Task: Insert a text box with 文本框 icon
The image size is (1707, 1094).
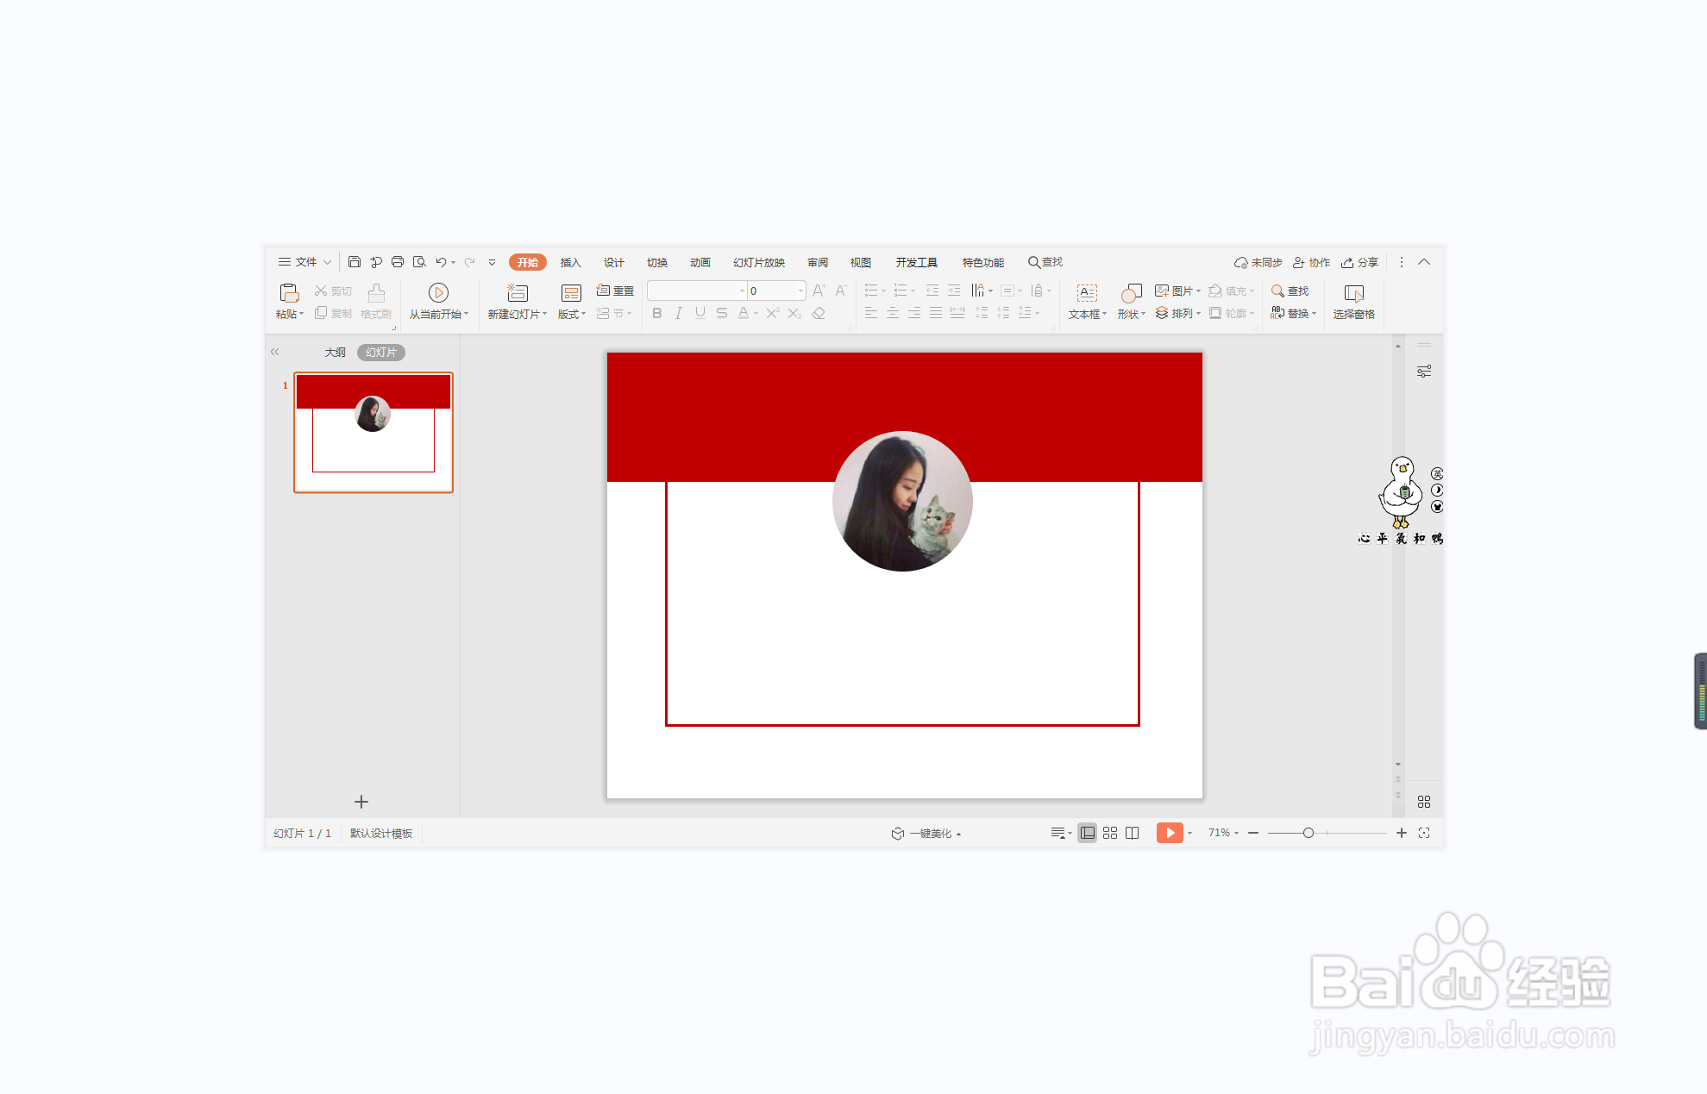Action: pos(1087,293)
